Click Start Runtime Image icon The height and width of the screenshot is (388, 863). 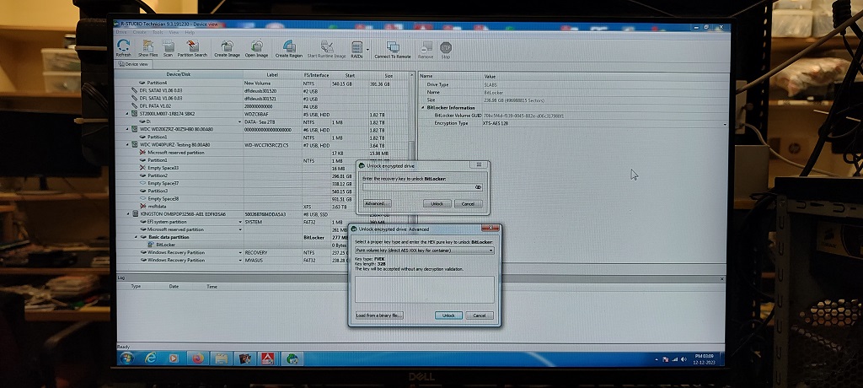(x=326, y=49)
